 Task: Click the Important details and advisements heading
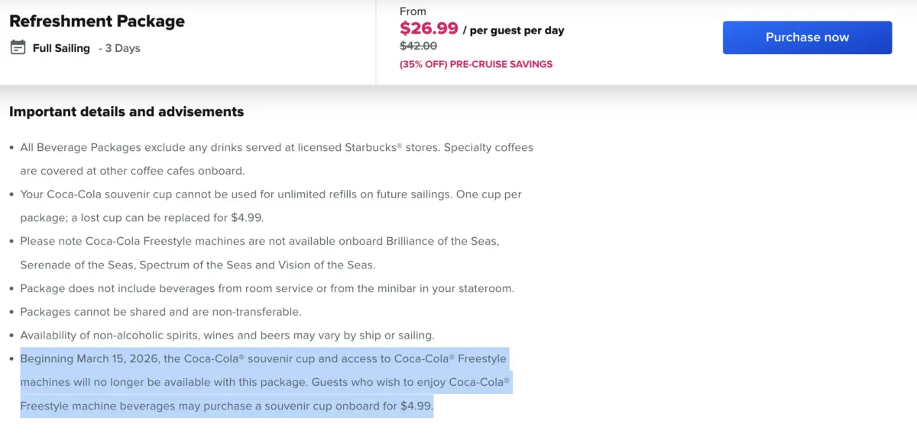click(126, 111)
